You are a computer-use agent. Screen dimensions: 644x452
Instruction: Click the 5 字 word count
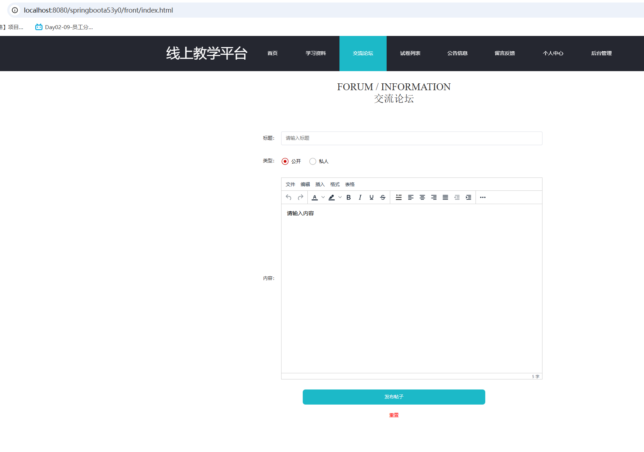536,377
